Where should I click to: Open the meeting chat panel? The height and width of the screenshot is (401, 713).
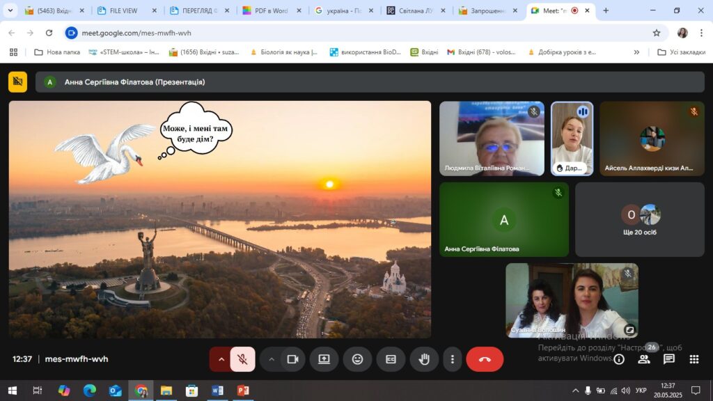pos(668,359)
